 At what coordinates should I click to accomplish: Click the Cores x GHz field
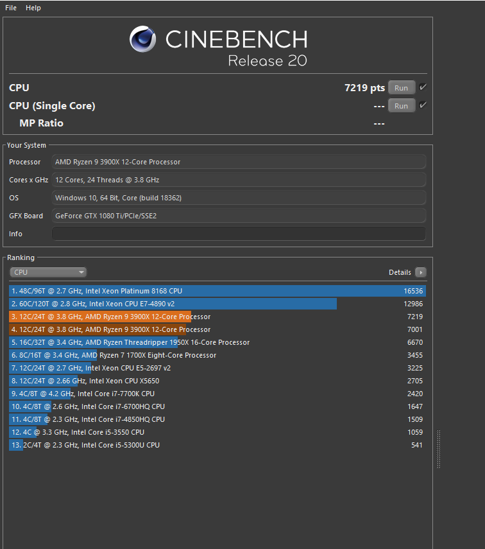239,180
